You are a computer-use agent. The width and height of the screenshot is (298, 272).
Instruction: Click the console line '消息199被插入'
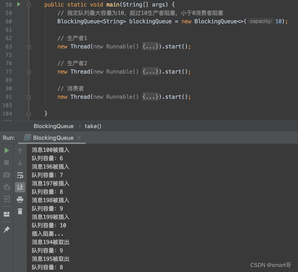[x=50, y=217]
